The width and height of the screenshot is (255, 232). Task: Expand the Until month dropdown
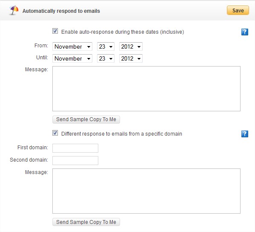click(x=72, y=58)
